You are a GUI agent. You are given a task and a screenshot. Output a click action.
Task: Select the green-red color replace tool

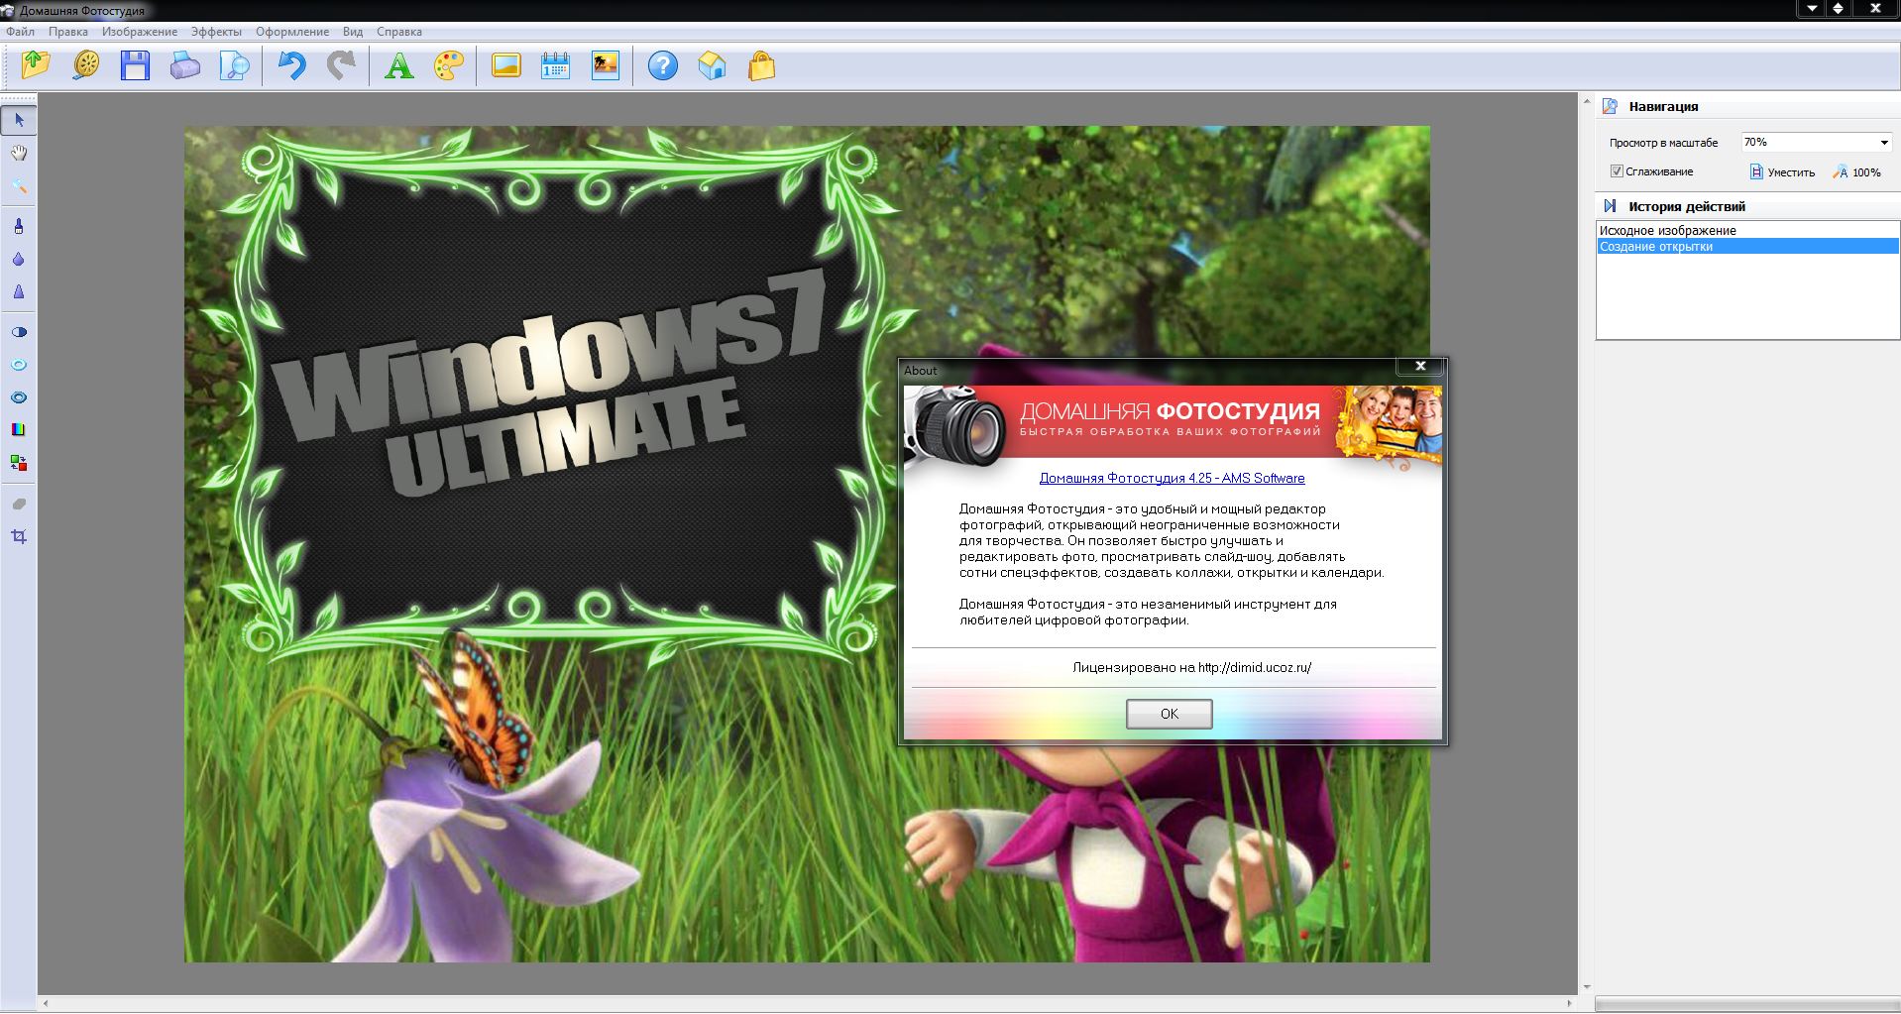19,463
